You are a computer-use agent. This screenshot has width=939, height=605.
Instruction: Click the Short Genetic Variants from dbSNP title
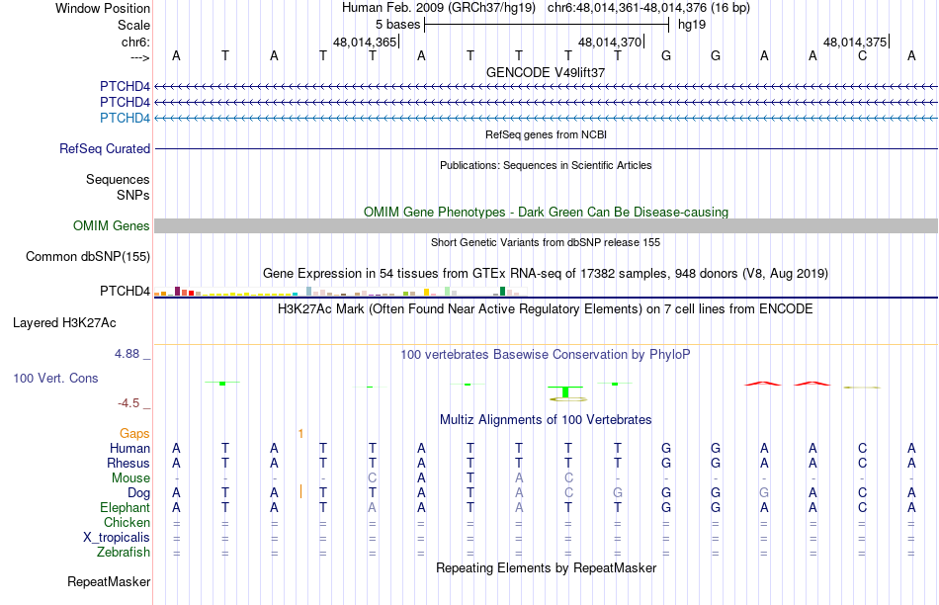tap(546, 242)
